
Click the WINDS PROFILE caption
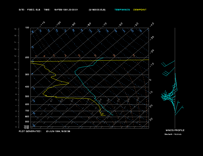pos(175,130)
